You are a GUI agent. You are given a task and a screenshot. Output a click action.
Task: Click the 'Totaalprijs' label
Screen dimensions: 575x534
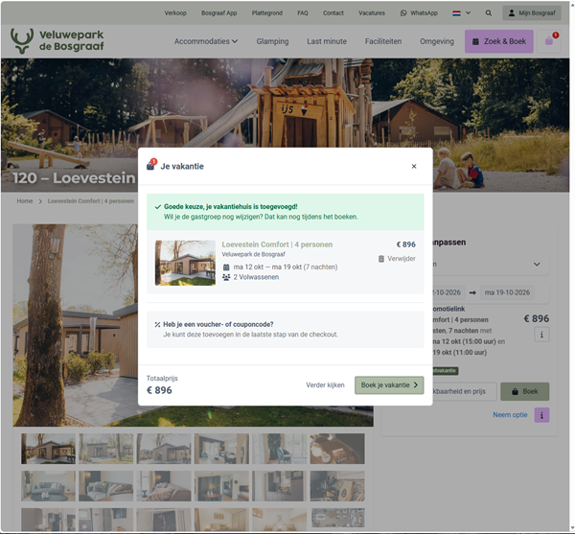click(162, 378)
